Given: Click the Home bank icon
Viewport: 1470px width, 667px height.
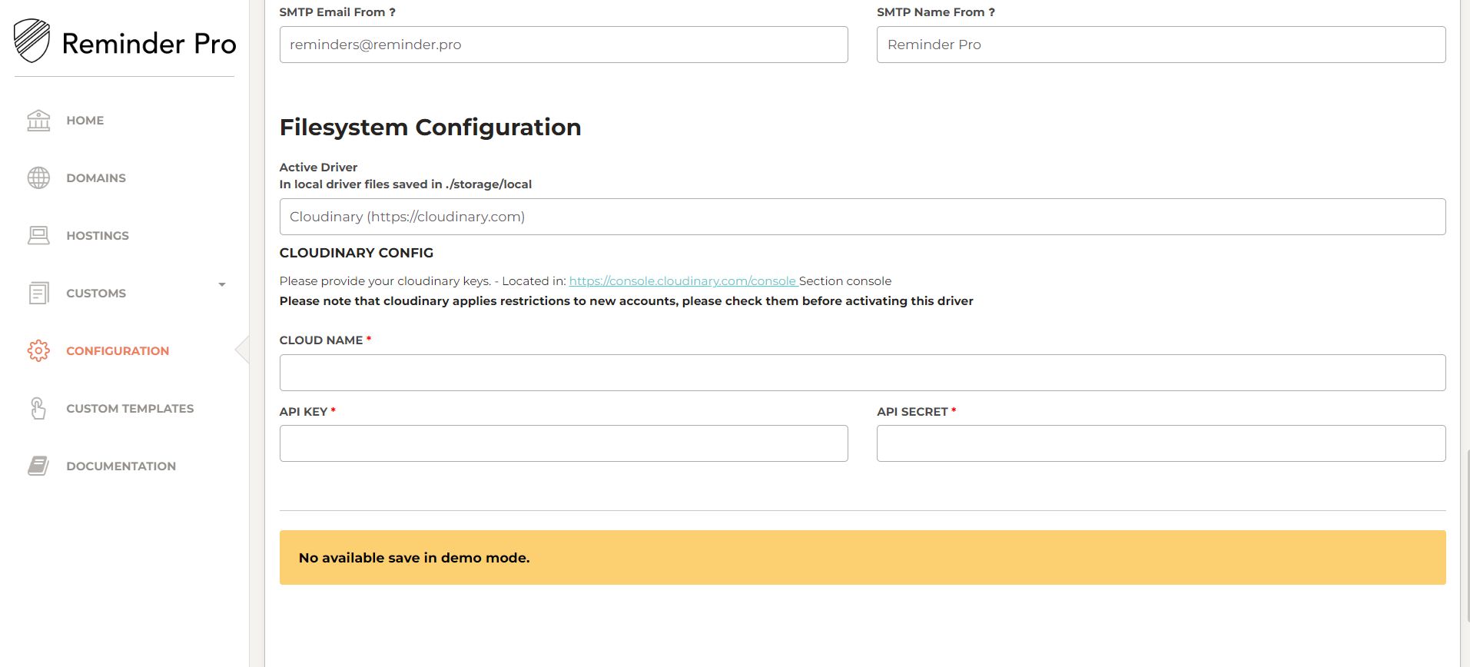Looking at the screenshot, I should (x=38, y=121).
